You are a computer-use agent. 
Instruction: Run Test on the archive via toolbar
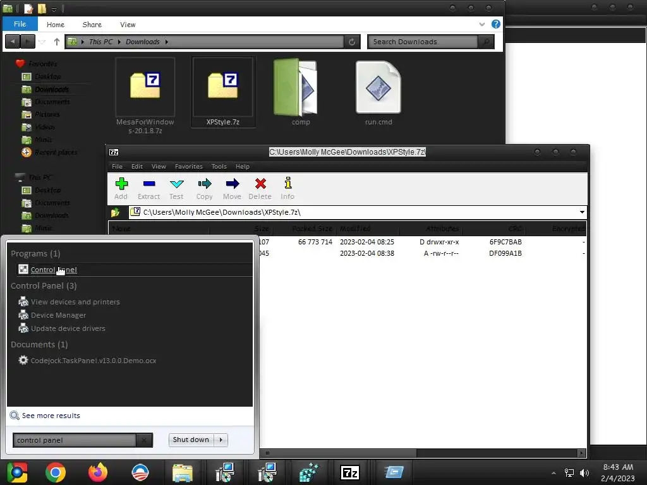pos(176,188)
